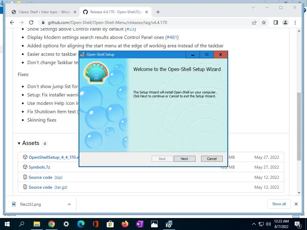Click the scrollbar down arrow on page
Viewport: 307px width, 230px height.
[x=299, y=193]
